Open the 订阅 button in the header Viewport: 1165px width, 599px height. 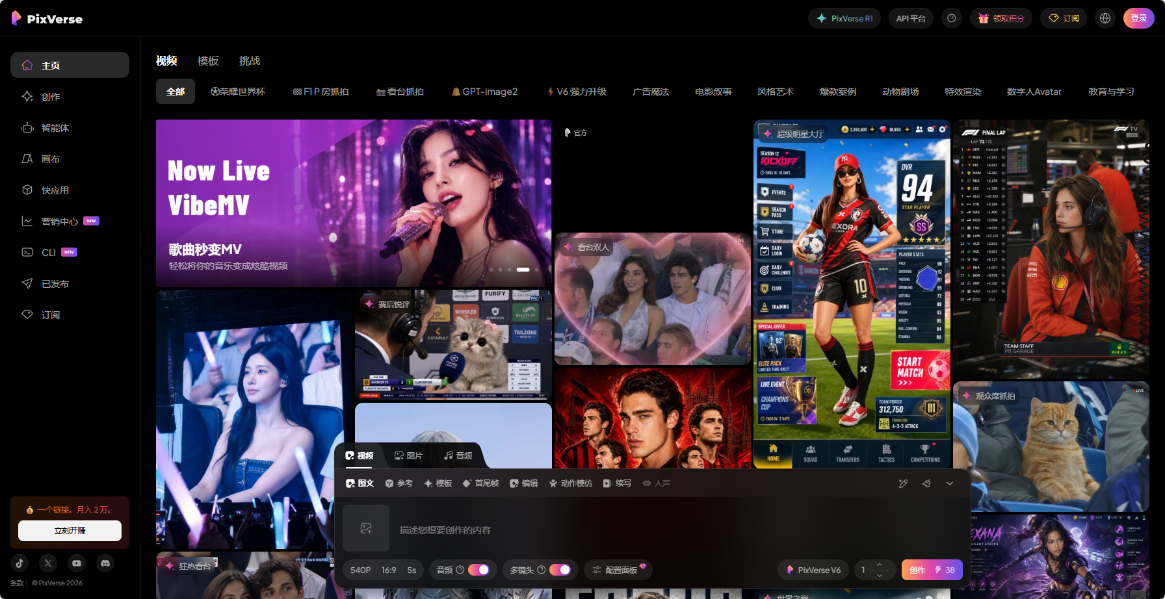1064,18
